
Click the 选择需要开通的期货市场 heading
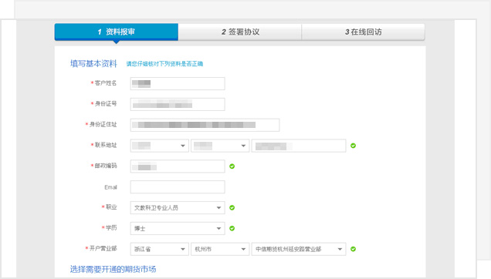pos(113,269)
